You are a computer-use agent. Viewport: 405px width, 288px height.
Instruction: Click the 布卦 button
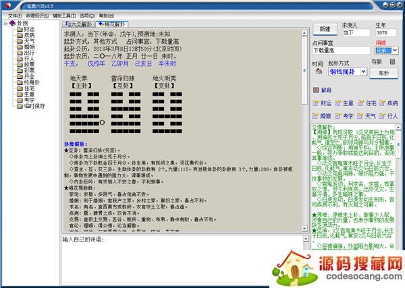383,73
